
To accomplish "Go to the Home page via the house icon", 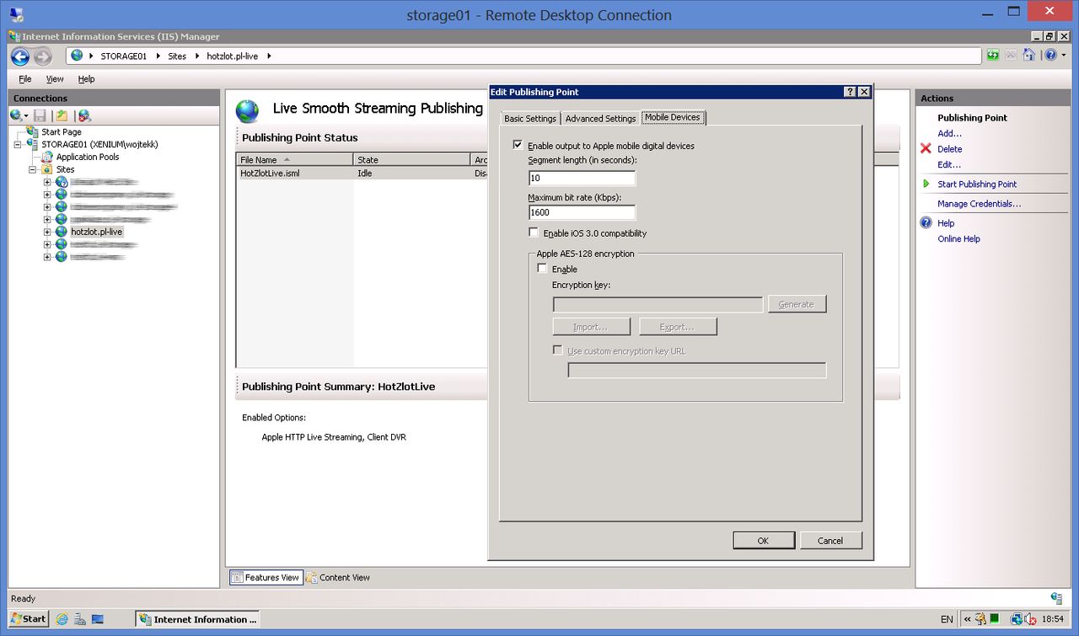I will [x=1028, y=56].
